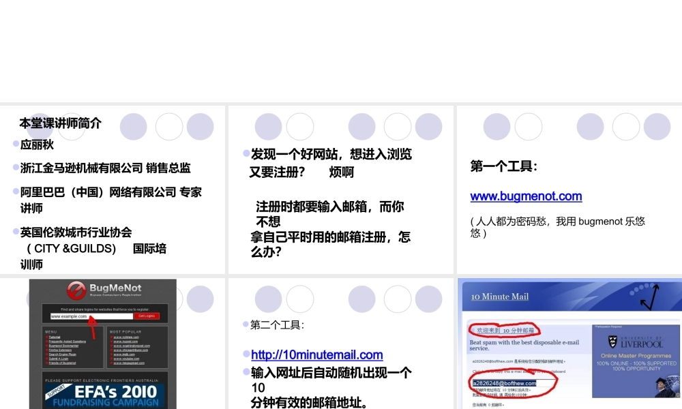Click the BugMeNot MENU panel heading
The height and width of the screenshot is (409, 682).
[x=51, y=332]
